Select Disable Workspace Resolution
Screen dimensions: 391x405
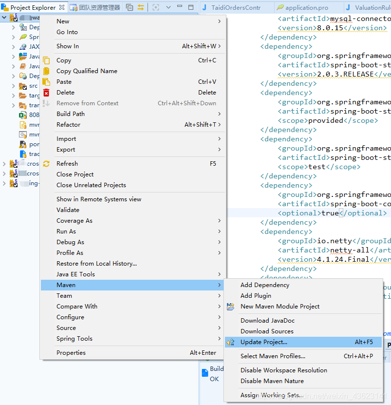click(303, 370)
